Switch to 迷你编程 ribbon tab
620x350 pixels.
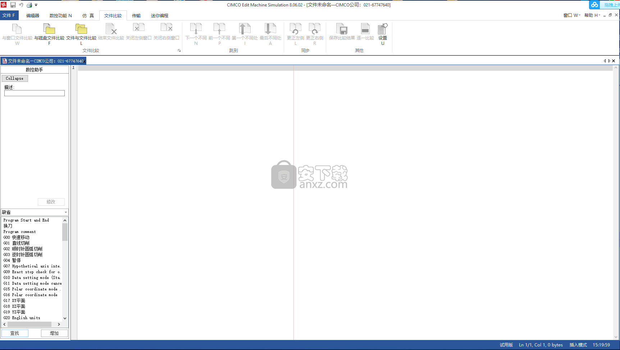click(x=160, y=15)
